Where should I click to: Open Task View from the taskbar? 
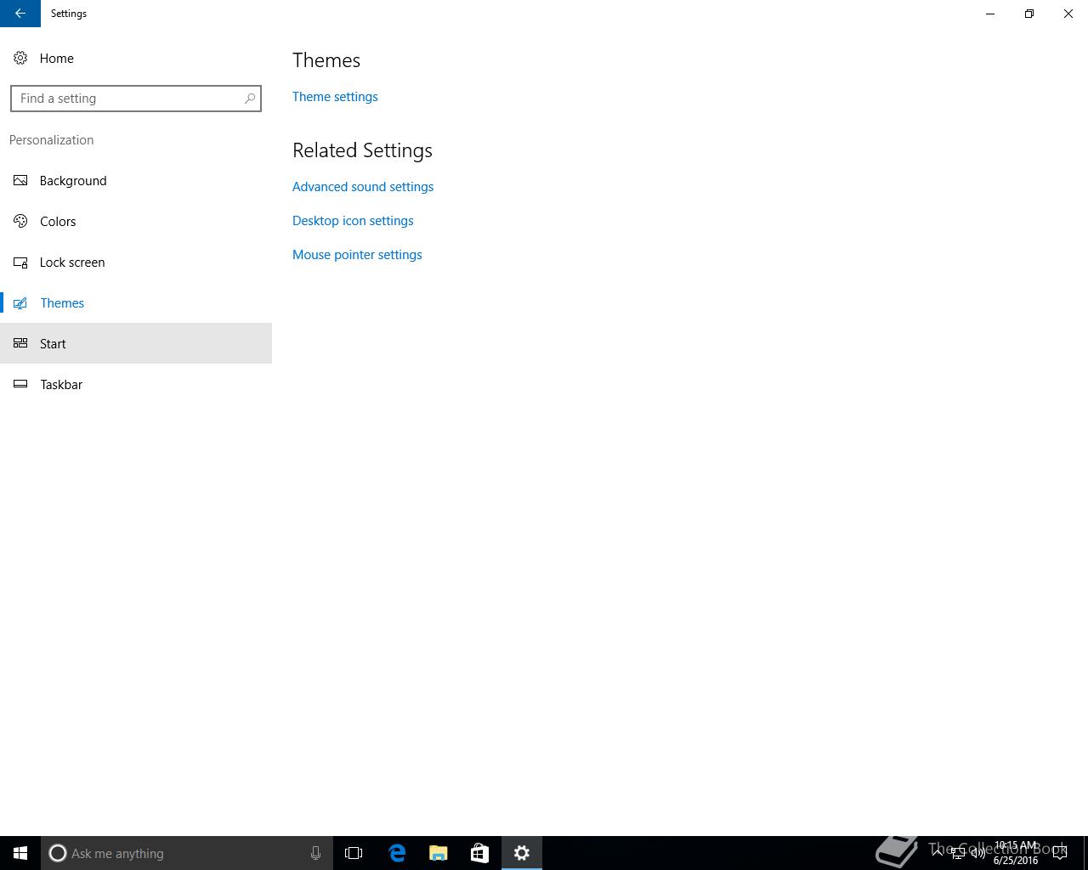[x=354, y=853]
